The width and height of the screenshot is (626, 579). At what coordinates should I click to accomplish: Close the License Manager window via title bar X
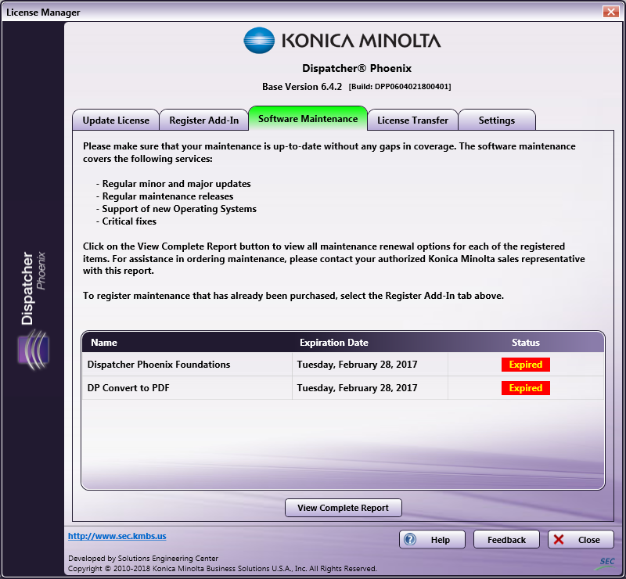[611, 12]
